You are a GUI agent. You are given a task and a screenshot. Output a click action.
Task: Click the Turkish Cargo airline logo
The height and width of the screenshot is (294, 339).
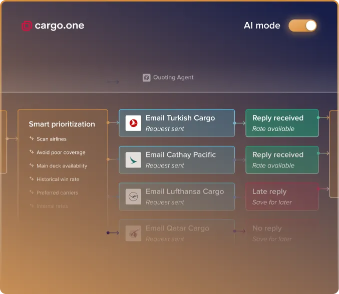pyautogui.click(x=133, y=123)
